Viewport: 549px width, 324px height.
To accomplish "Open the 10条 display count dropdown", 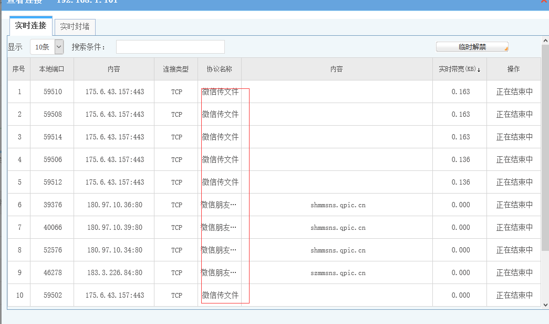I will click(58, 47).
